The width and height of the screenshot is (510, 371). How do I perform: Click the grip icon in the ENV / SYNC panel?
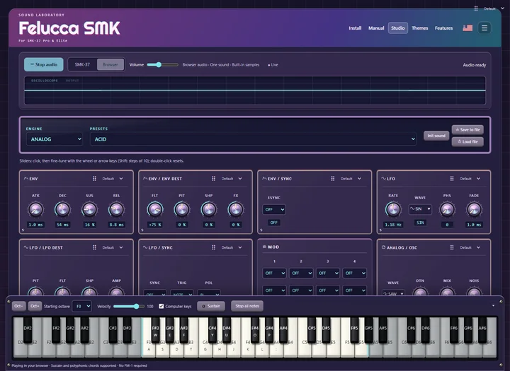click(333, 179)
